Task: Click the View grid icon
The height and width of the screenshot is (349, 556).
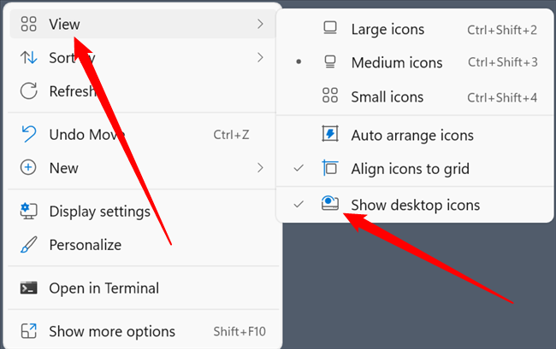Action: click(28, 25)
